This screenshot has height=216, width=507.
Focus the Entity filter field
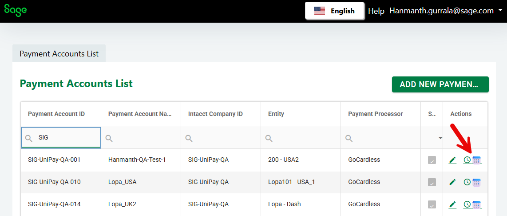pyautogui.click(x=301, y=138)
